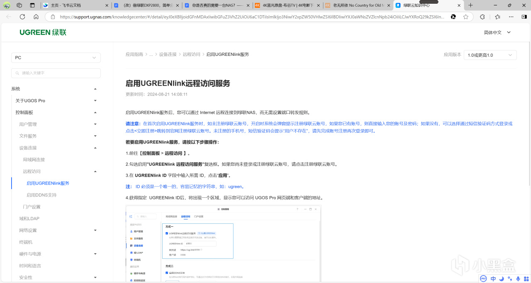
Task: View site information lock icon
Action: tap(53, 17)
